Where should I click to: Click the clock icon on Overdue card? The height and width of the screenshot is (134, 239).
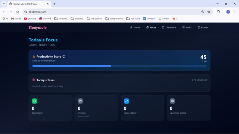pyautogui.click(x=80, y=101)
